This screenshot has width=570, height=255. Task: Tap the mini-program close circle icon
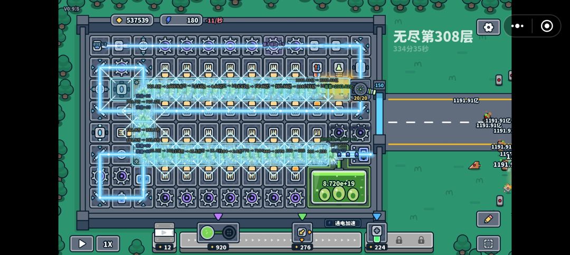(x=547, y=26)
